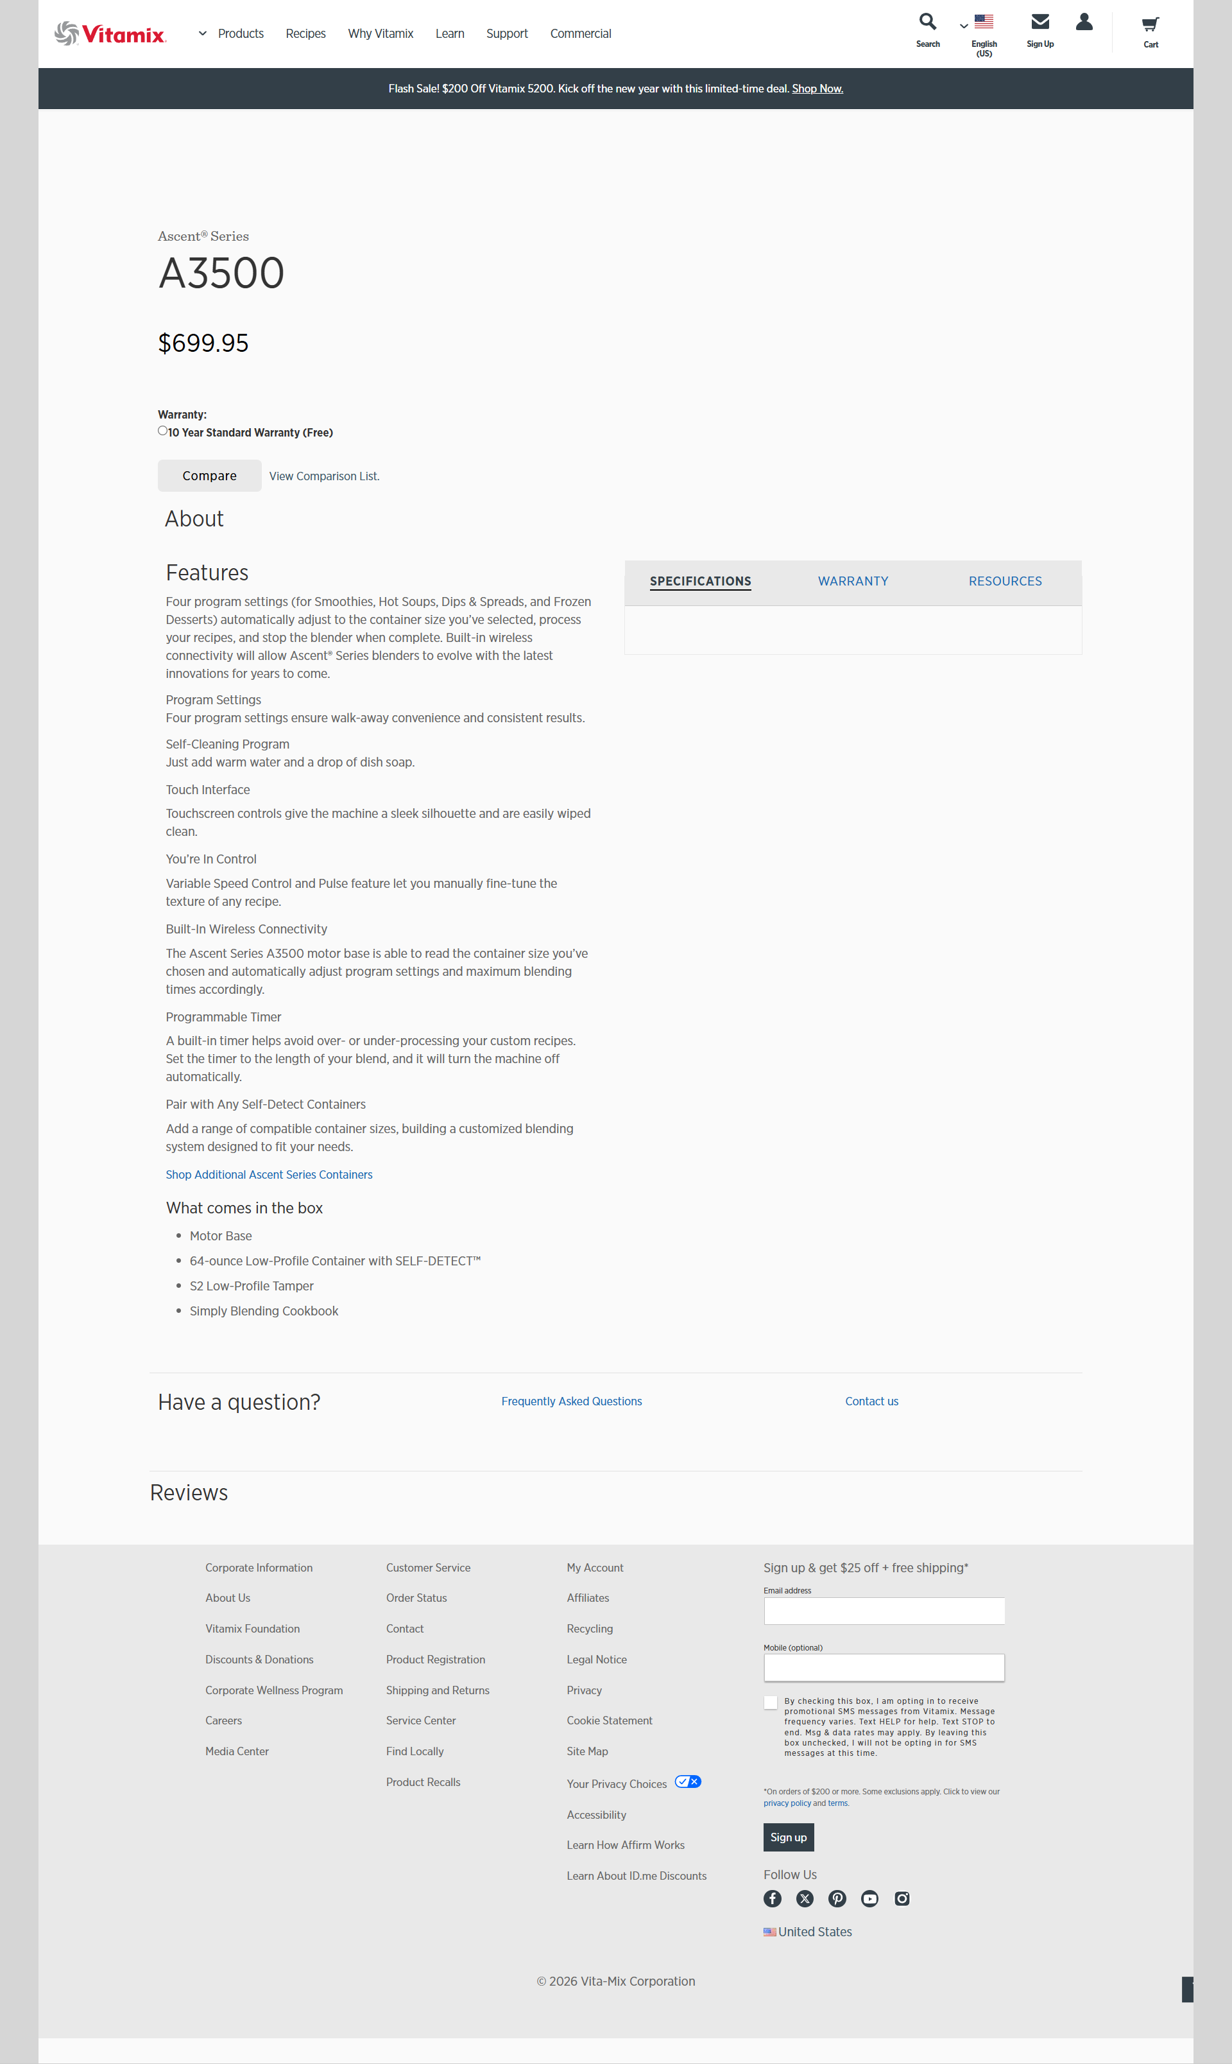Toggle Your Privacy Choices switch icon
This screenshot has height=2064, width=1232.
point(687,1782)
